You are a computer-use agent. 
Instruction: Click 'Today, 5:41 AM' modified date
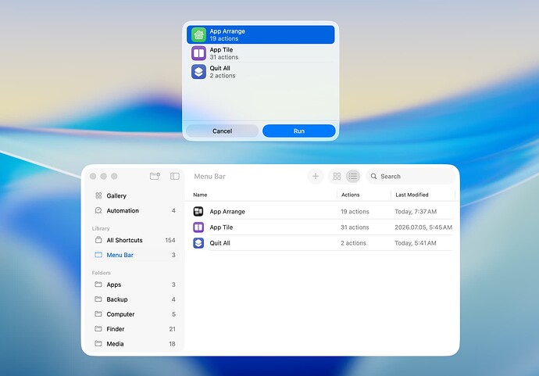coord(416,243)
